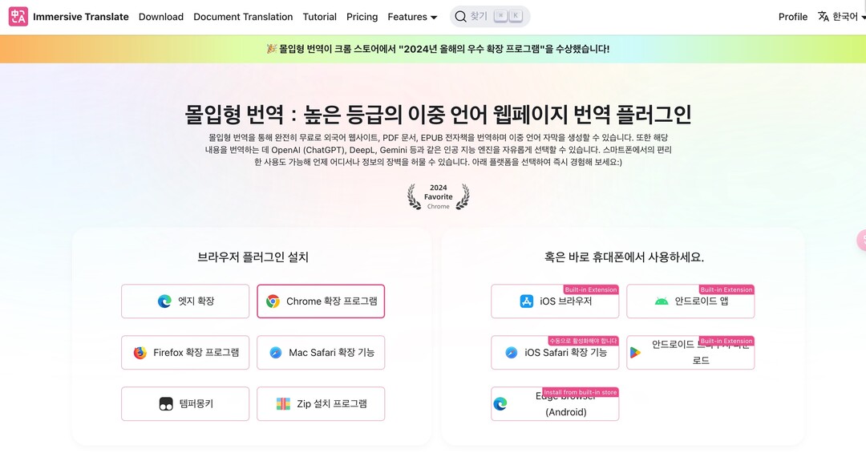Open the Pricing page

pos(362,17)
